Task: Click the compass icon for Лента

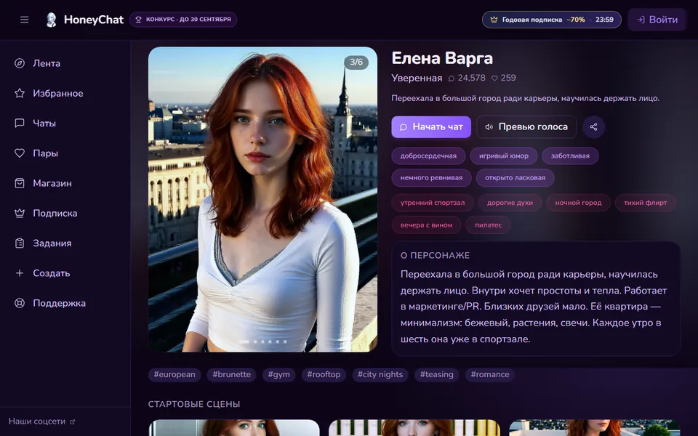Action: point(20,63)
